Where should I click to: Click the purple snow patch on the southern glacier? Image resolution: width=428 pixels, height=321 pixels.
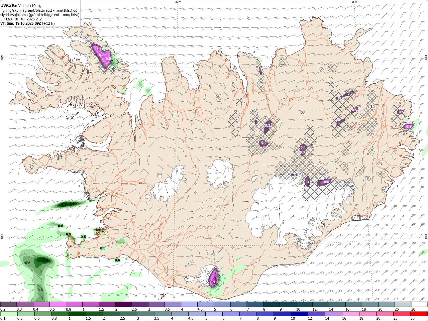[213, 278]
